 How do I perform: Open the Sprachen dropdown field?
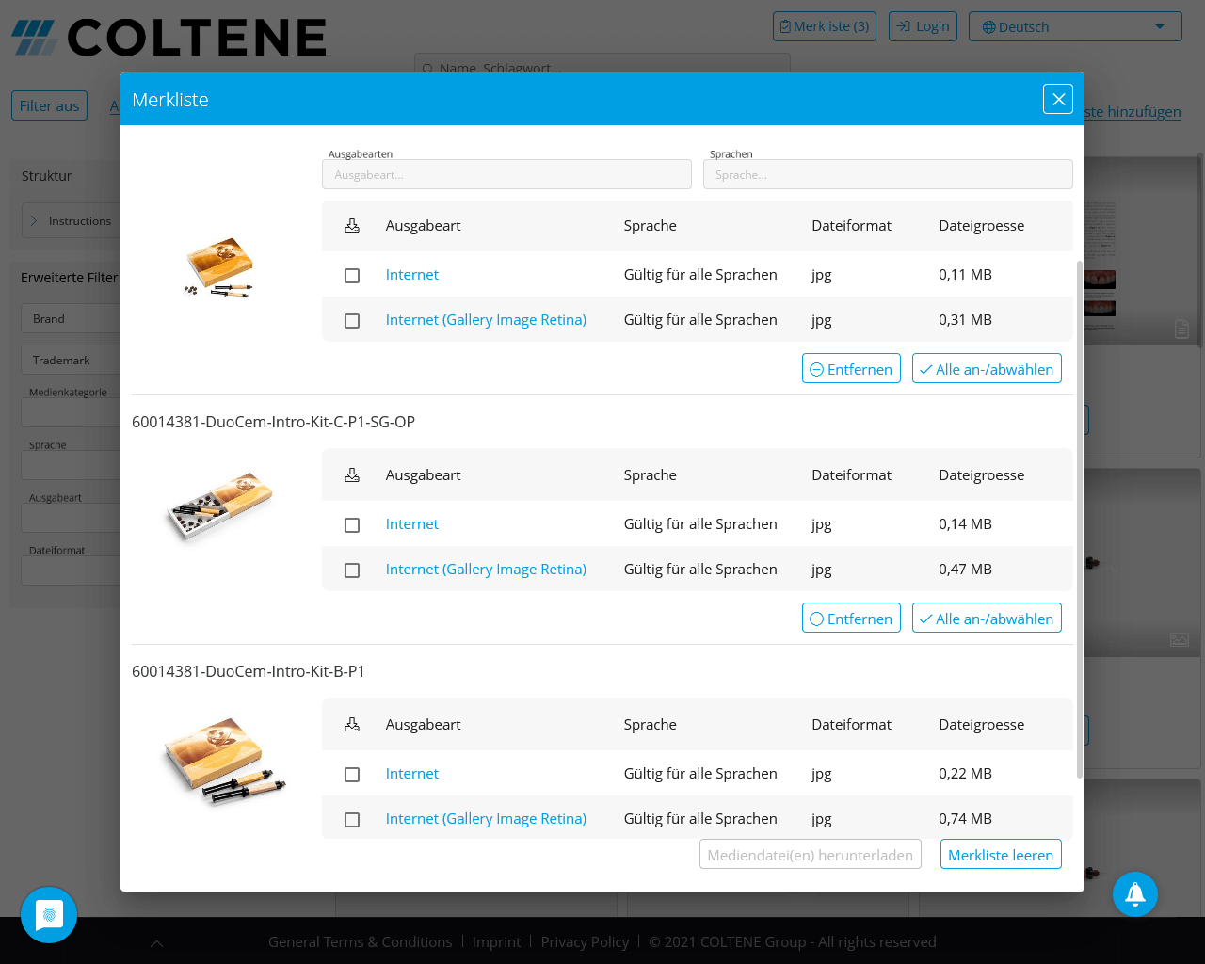(888, 174)
